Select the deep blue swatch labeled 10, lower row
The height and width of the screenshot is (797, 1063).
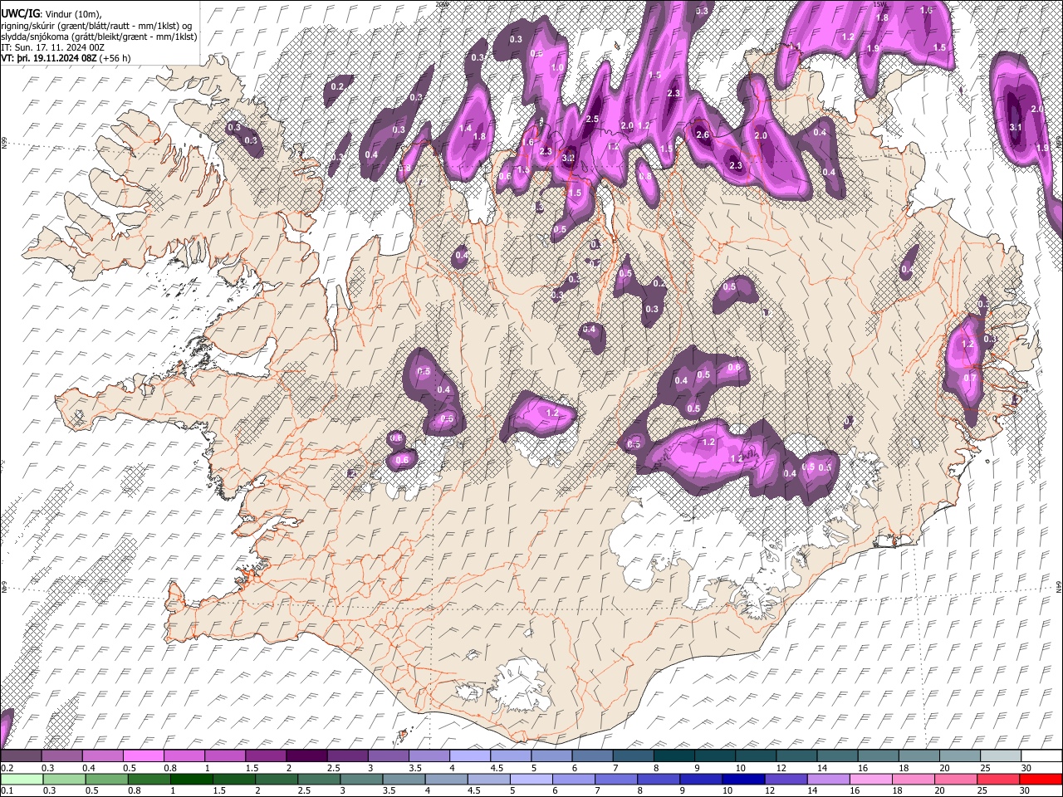[742, 779]
